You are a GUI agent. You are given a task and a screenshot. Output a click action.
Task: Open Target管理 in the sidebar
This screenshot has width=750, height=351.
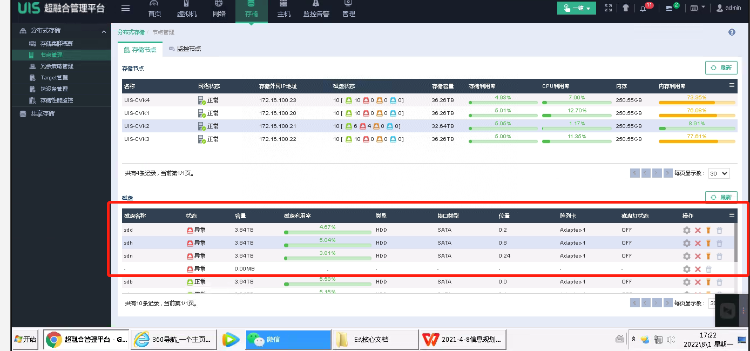point(54,78)
